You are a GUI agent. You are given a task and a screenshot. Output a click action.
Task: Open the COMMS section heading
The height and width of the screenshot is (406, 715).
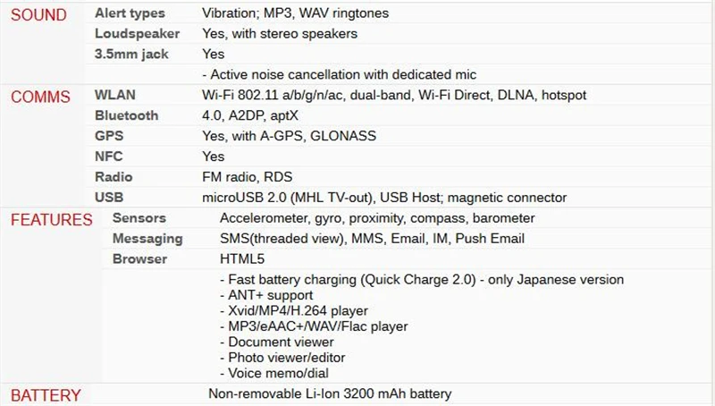pyautogui.click(x=40, y=97)
